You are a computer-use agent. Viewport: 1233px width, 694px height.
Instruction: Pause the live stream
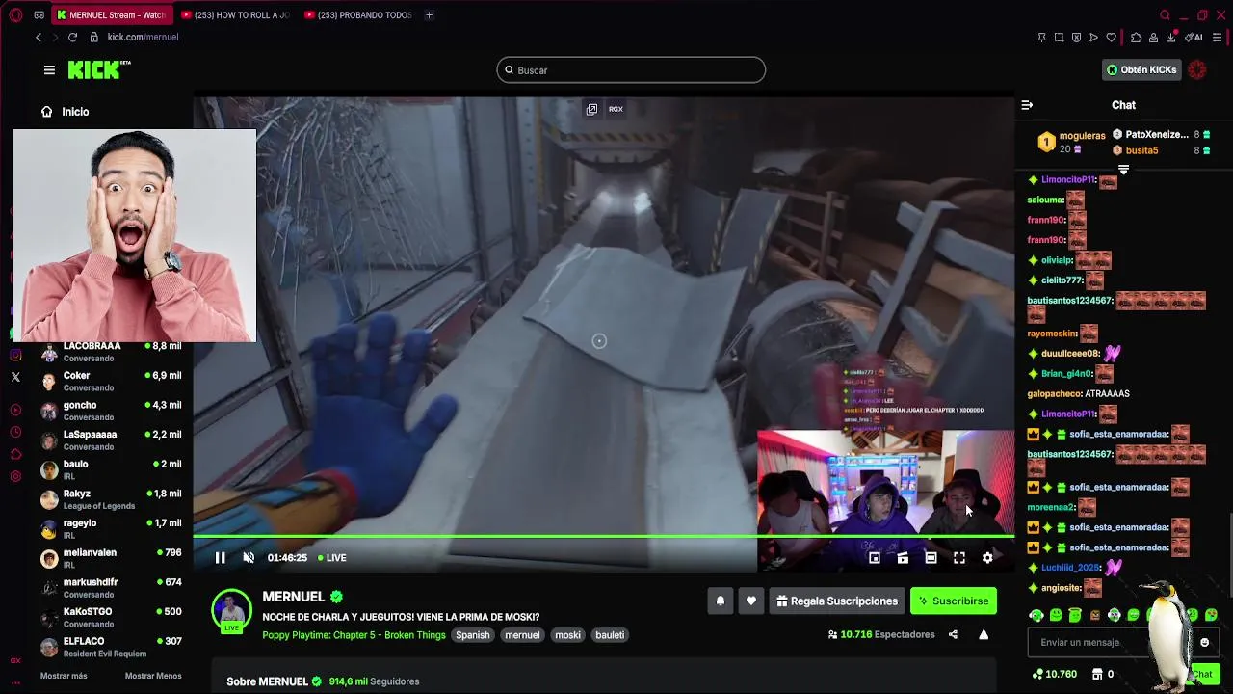pos(220,557)
